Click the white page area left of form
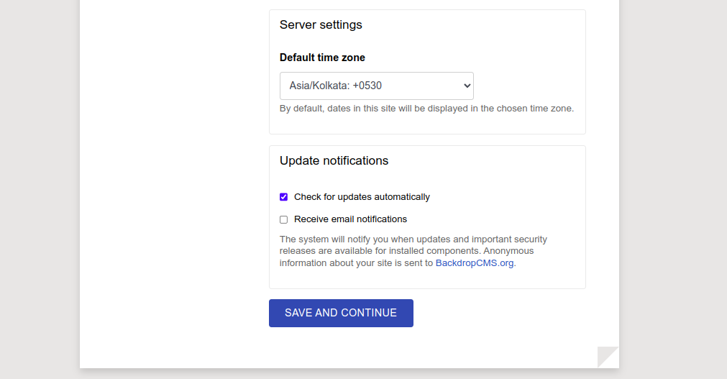 pos(173,180)
